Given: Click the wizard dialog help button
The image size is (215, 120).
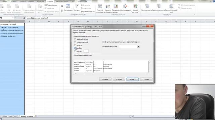Looking at the screenshot, I should pyautogui.click(x=144, y=26).
